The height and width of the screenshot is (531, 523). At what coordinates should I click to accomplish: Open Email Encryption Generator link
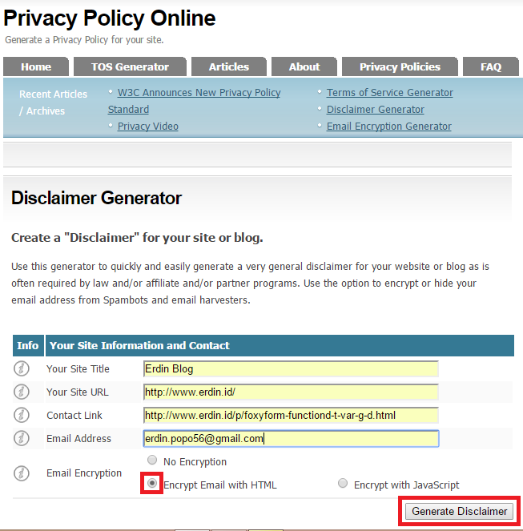tap(389, 127)
